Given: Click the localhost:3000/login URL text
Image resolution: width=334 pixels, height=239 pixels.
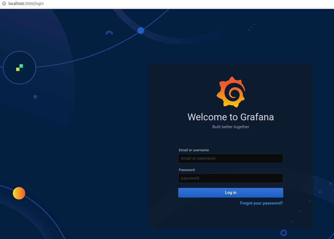Looking at the screenshot, I should [26, 4].
